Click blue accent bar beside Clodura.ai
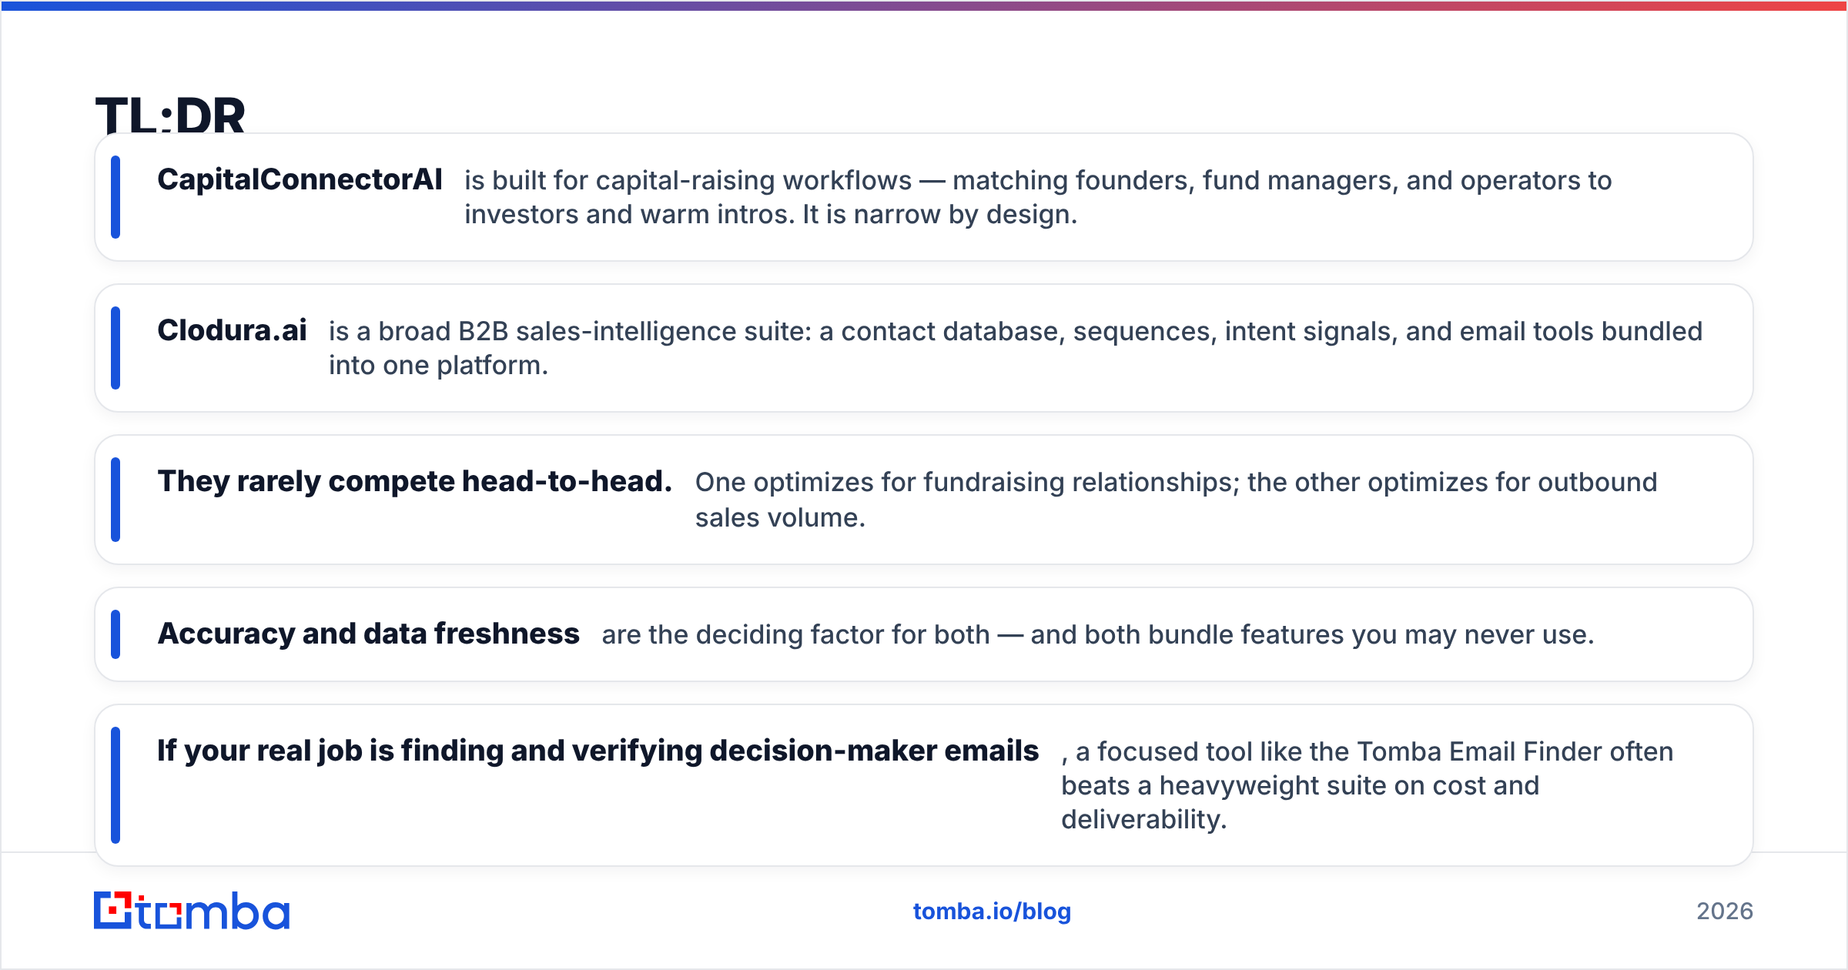1848x970 pixels. [115, 348]
